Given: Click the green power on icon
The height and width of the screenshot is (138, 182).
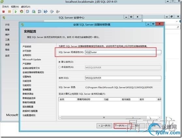Looking at the screenshot, I should 16,11.
